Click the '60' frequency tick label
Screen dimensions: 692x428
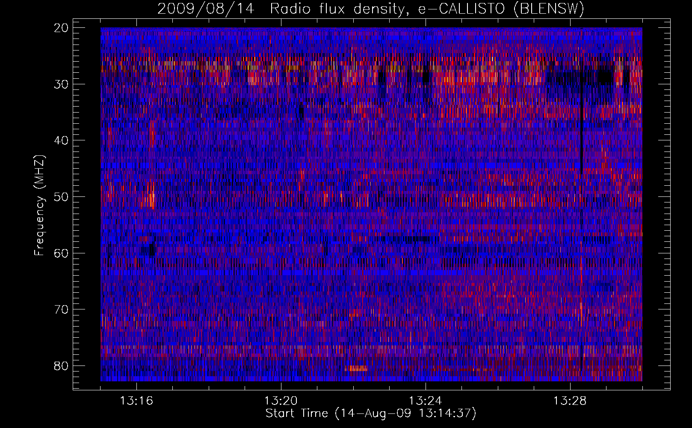point(61,253)
